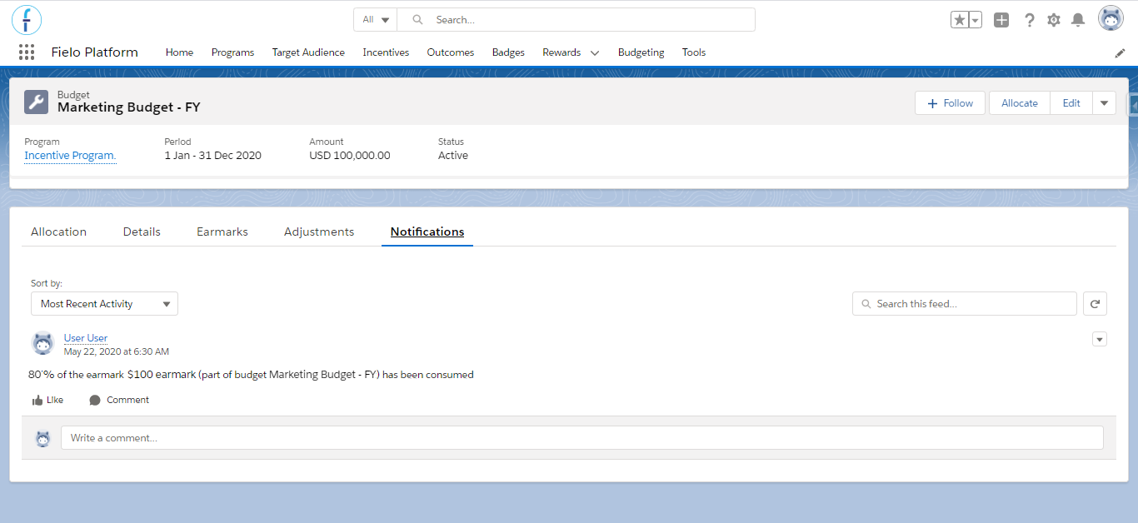Click the Write a comment field
This screenshot has height=523, width=1138.
tap(582, 438)
